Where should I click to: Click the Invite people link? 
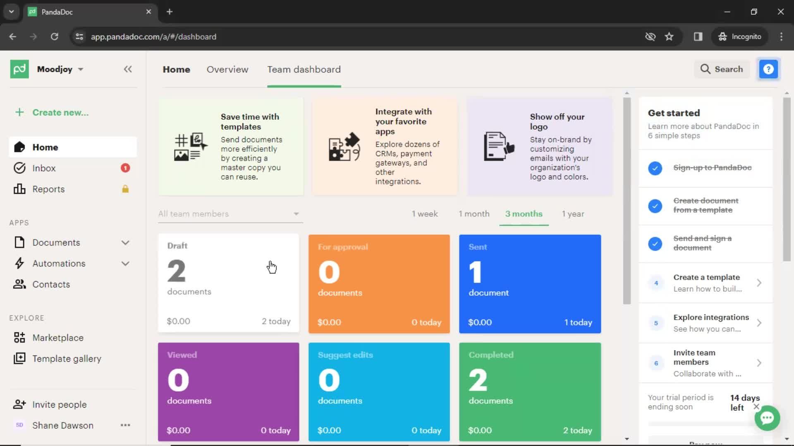pyautogui.click(x=60, y=404)
